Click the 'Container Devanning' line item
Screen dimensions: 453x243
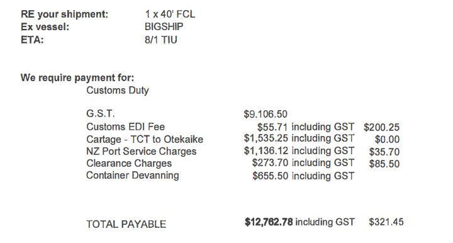coord(133,176)
